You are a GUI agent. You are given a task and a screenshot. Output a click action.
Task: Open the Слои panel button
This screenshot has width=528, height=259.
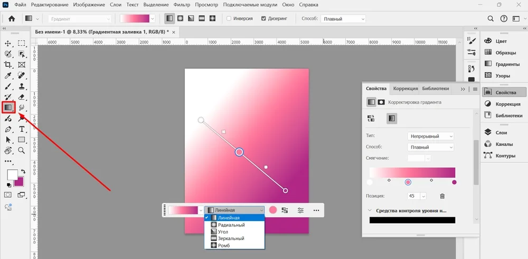[x=501, y=132]
